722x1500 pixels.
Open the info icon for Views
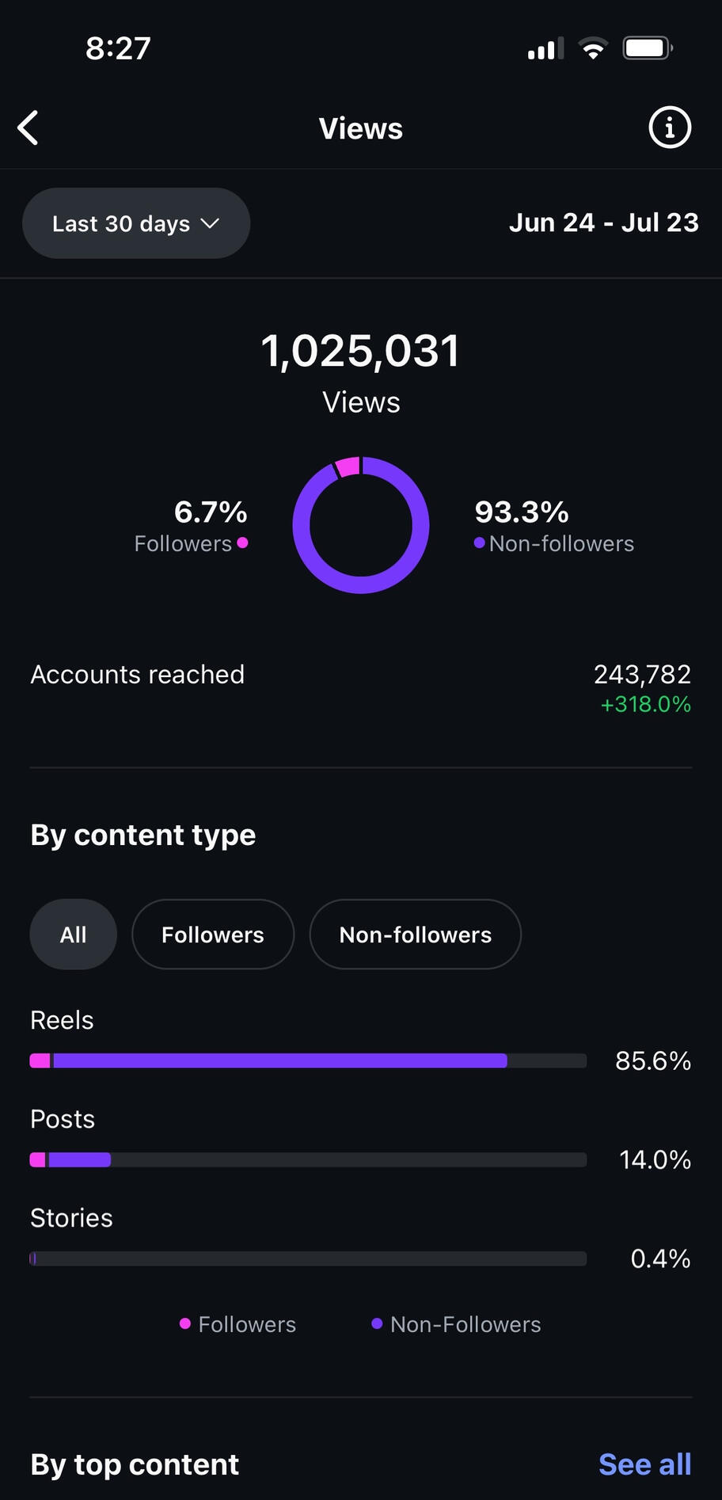(670, 128)
